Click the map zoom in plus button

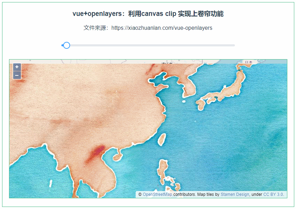pyautogui.click(x=17, y=67)
